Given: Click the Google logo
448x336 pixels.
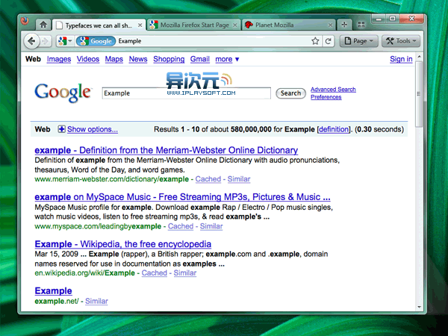Looking at the screenshot, I should coord(63,93).
